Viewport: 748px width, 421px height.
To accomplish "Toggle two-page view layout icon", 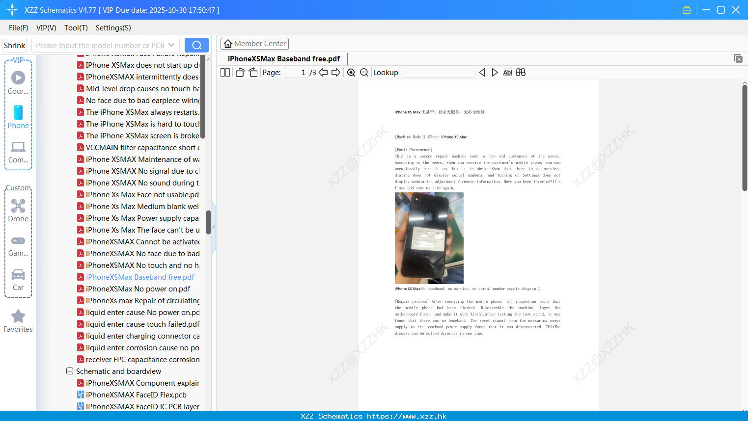I will 225,73.
